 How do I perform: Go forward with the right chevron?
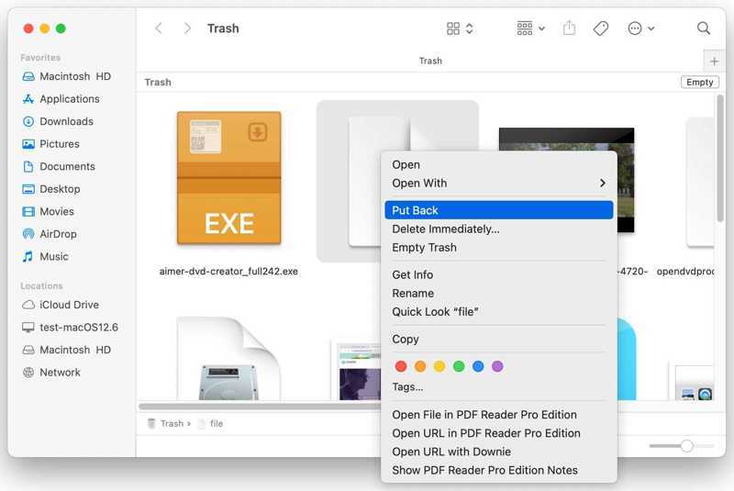[187, 28]
